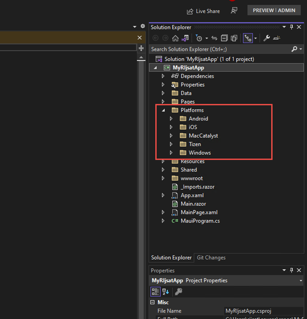Select the Solution Explorer tab
The image size is (307, 319).
tap(171, 257)
